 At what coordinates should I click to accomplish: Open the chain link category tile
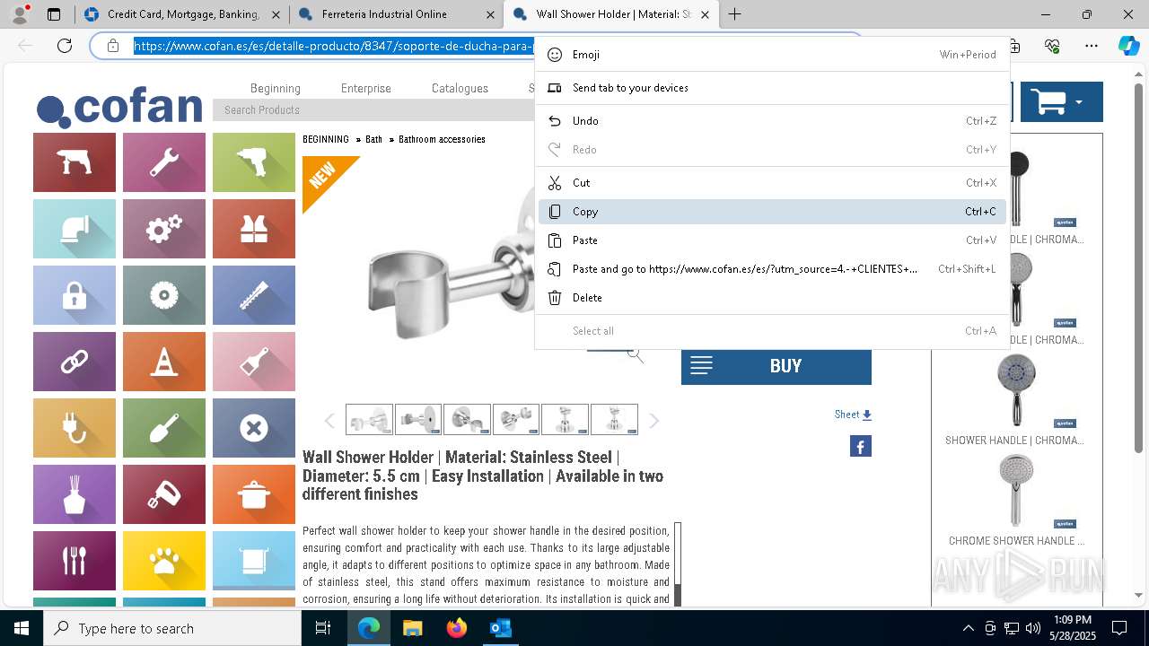(x=75, y=362)
